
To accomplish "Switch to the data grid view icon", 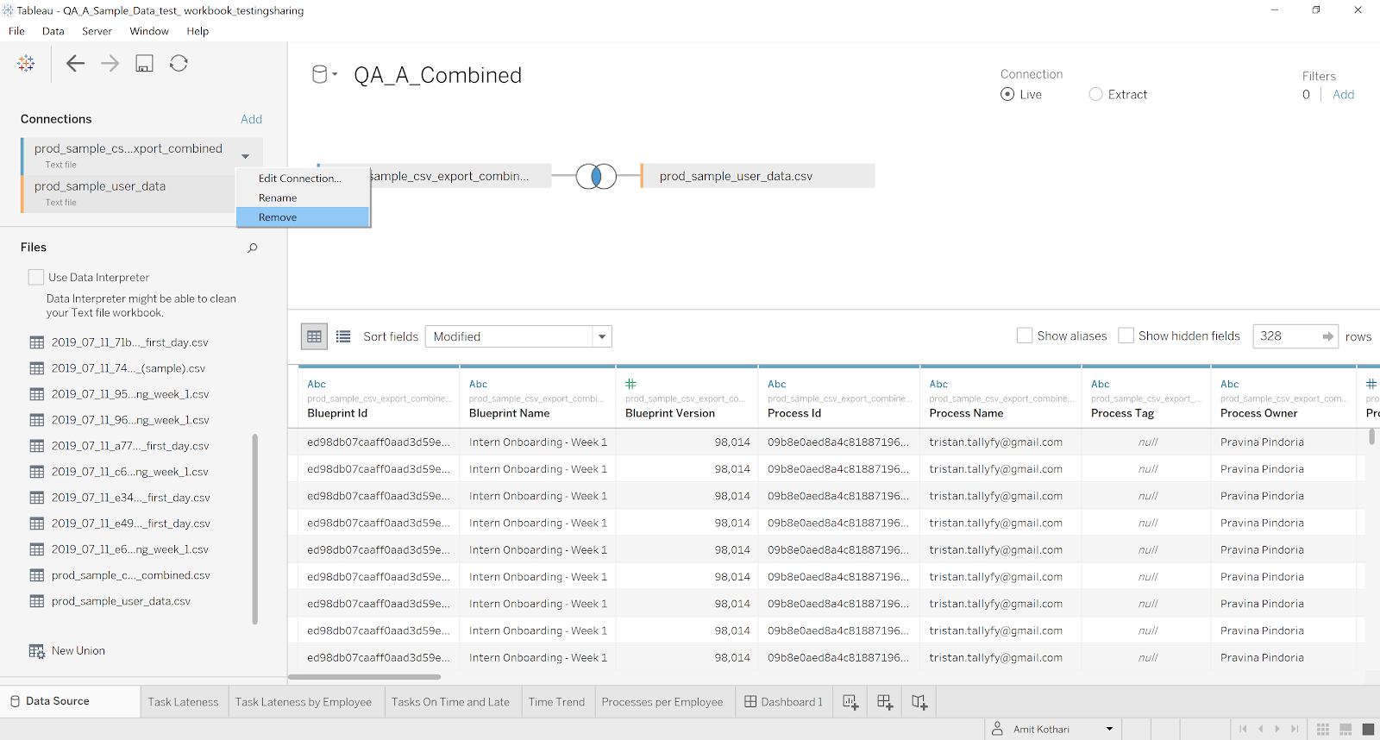I will 315,336.
